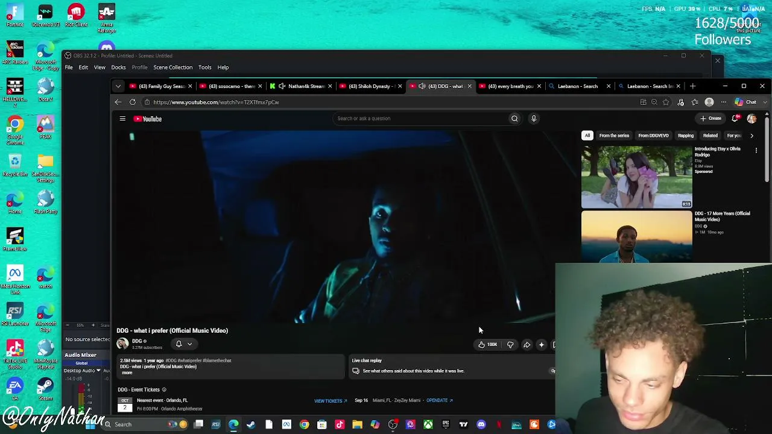Viewport: 772px width, 434px height.
Task: Open the 17 More Years video thumbnail
Action: 636,236
